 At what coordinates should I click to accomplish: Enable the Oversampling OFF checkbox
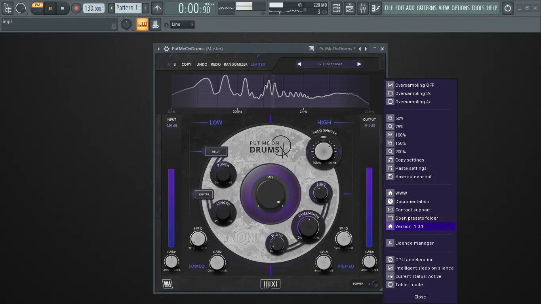[x=391, y=85]
